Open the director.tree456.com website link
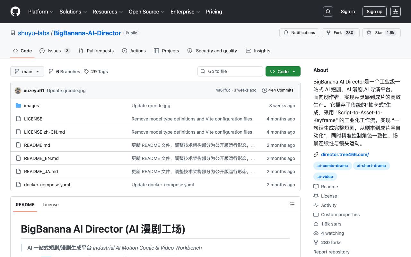 [x=345, y=155]
